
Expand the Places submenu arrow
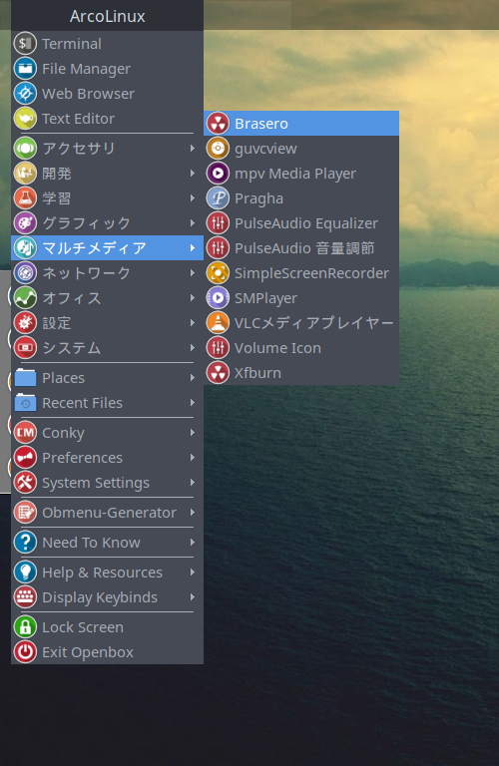193,378
